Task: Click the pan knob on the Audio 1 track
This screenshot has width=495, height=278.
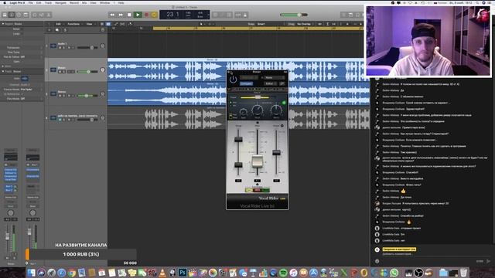Action: tap(102, 46)
